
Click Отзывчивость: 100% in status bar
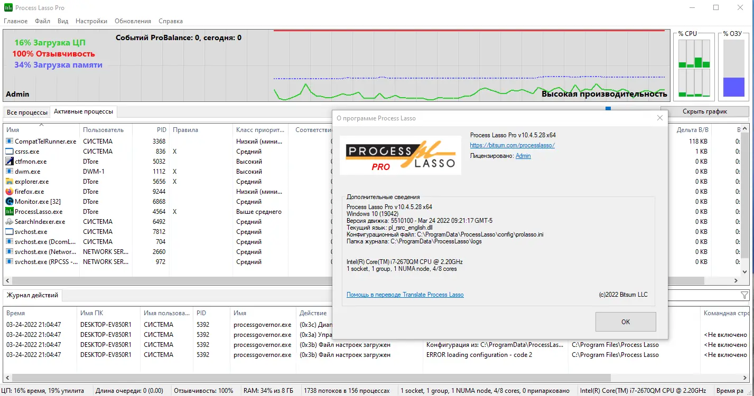(x=203, y=391)
